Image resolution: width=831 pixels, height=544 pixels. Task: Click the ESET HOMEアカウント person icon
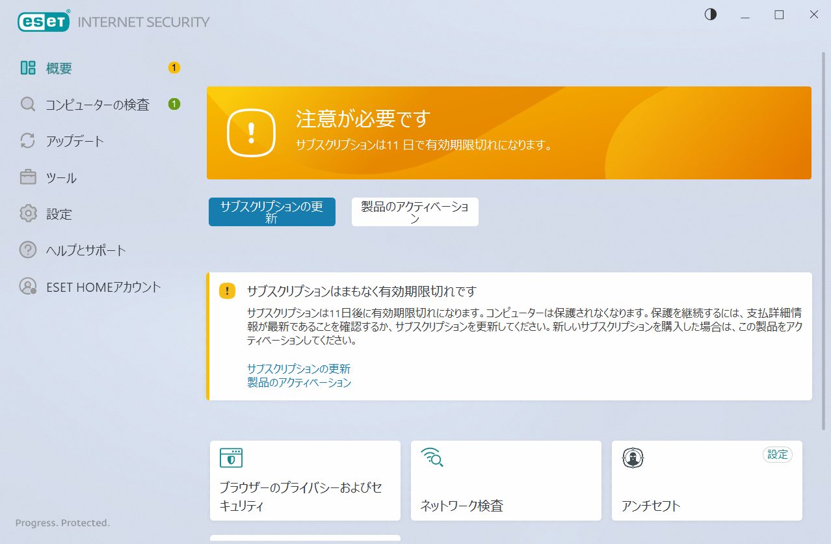pyautogui.click(x=28, y=287)
